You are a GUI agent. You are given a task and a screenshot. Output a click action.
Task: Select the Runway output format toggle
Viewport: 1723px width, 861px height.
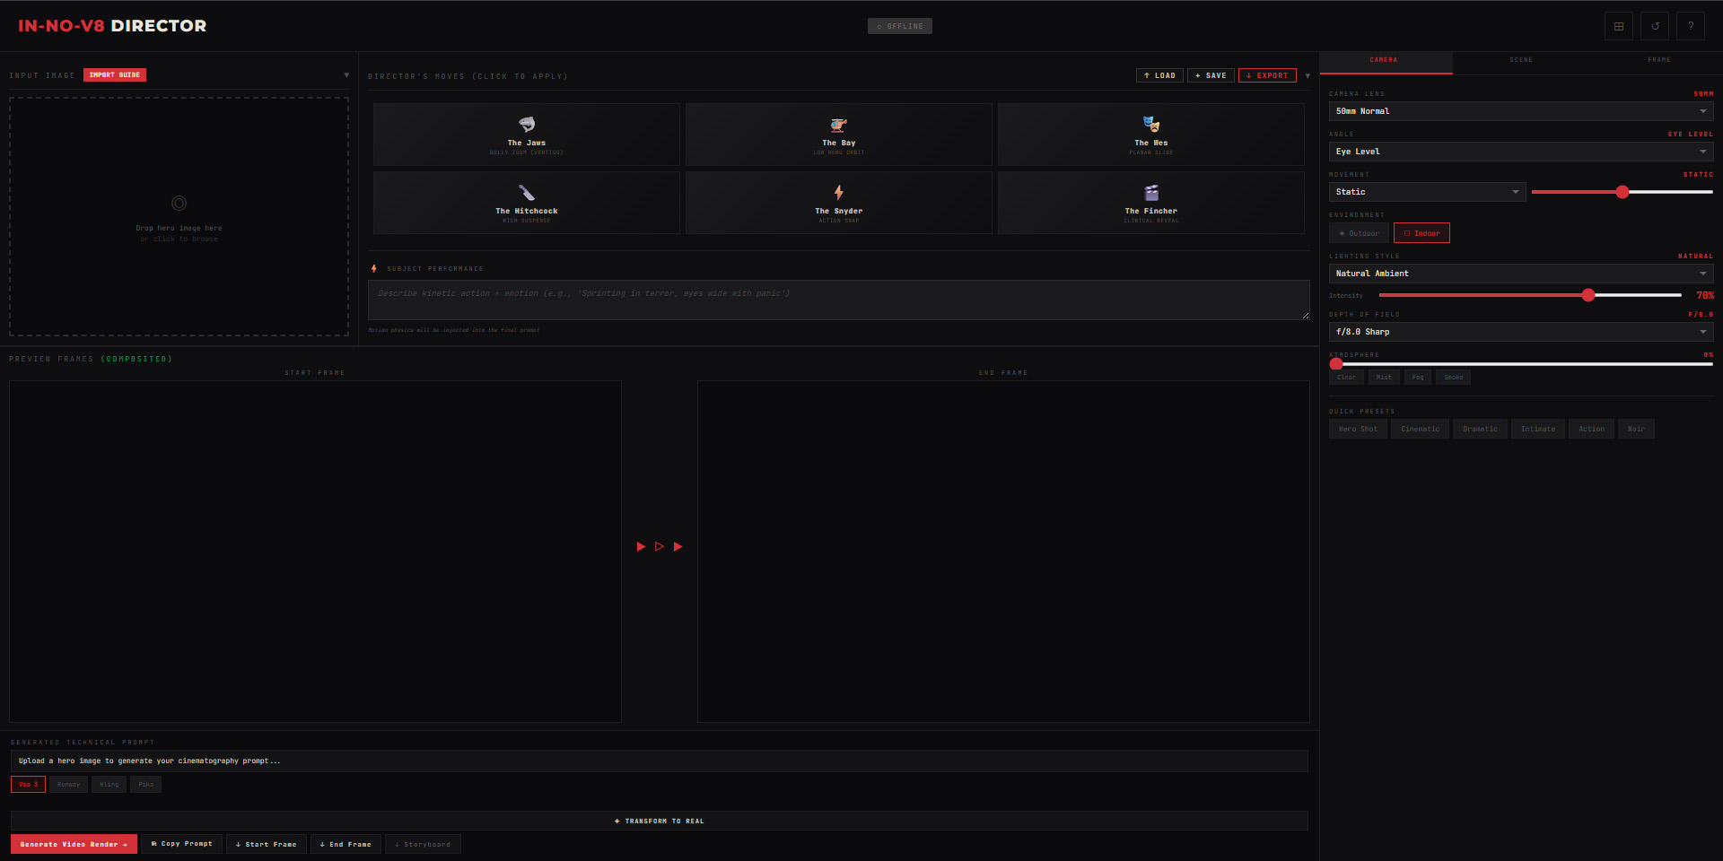68,784
